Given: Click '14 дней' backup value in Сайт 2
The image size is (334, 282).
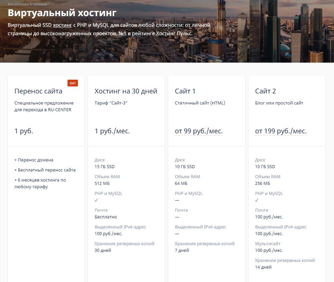Looking at the screenshot, I should (263, 267).
